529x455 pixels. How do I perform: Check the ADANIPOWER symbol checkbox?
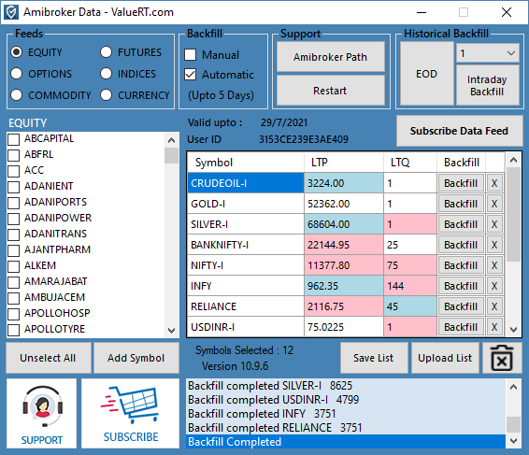[13, 219]
